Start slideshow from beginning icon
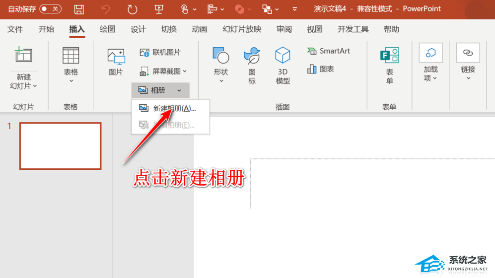 pos(159,9)
